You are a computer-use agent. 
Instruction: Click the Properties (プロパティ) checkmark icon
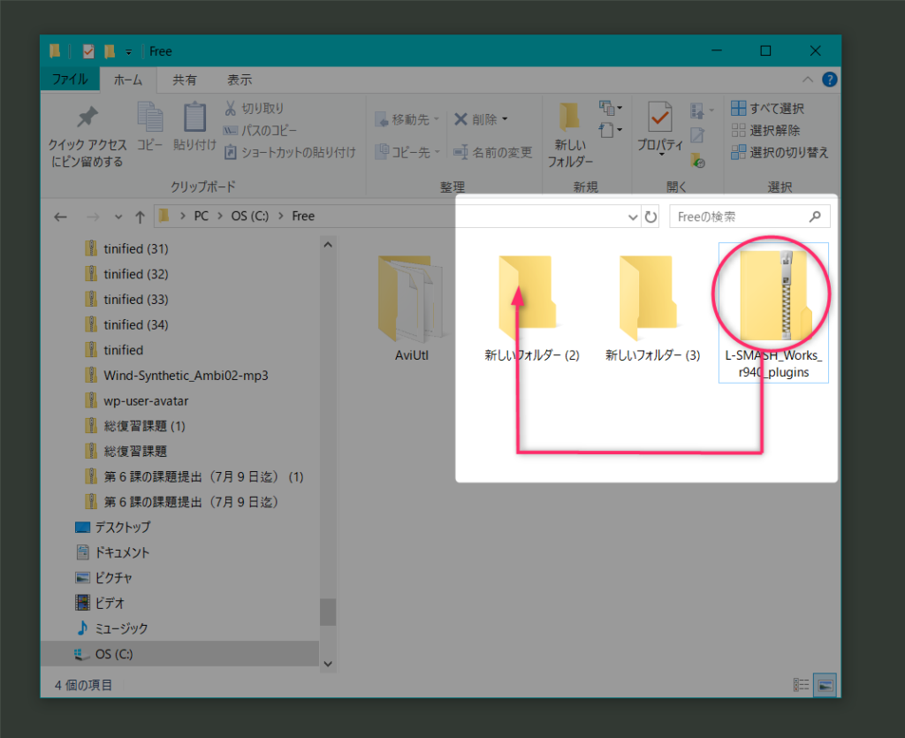click(659, 118)
